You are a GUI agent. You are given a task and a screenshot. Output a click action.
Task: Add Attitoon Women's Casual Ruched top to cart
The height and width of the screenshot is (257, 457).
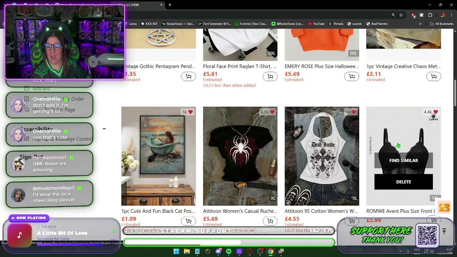click(270, 221)
